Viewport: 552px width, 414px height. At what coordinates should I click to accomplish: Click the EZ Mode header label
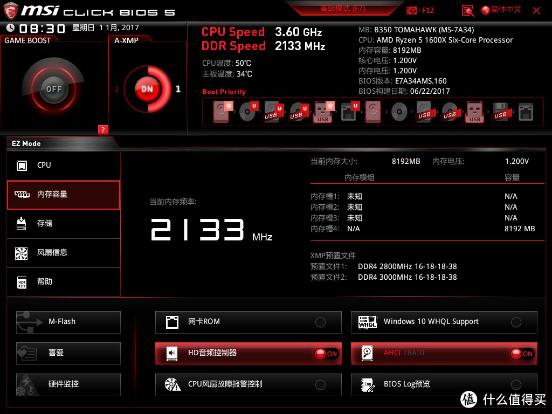(26, 143)
